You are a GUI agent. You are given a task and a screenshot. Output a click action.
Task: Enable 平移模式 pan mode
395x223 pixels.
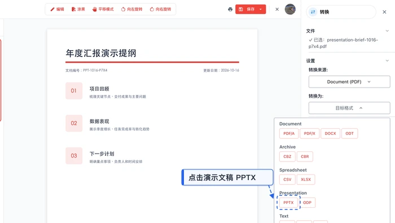click(103, 10)
